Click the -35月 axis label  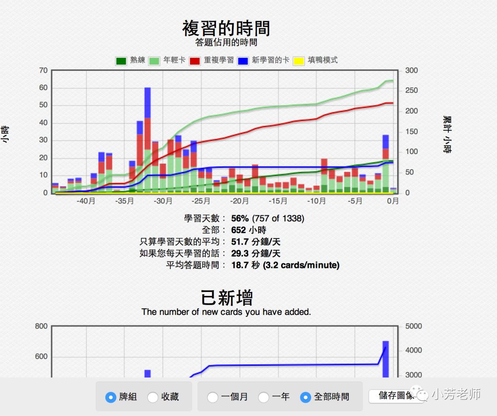(x=124, y=201)
